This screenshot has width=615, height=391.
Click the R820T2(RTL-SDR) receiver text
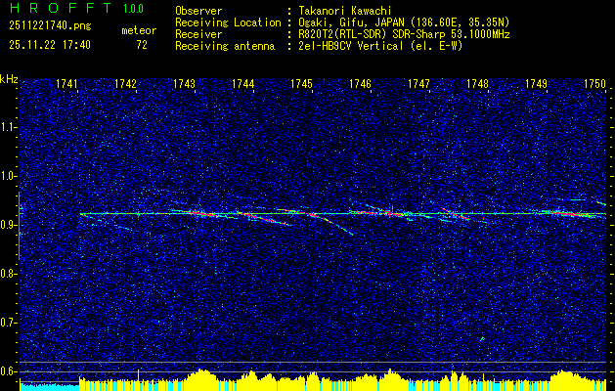[x=404, y=34]
